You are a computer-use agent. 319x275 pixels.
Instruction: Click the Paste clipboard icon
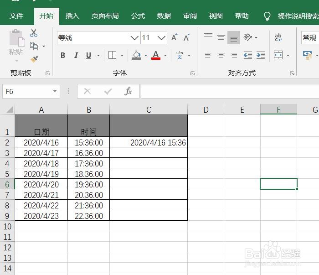17,37
